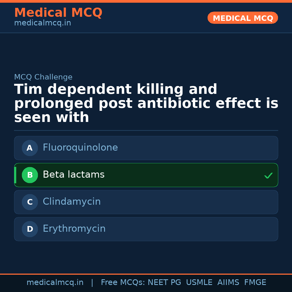Click the letter C circle icon
The width and height of the screenshot is (292, 292).
pyautogui.click(x=30, y=202)
